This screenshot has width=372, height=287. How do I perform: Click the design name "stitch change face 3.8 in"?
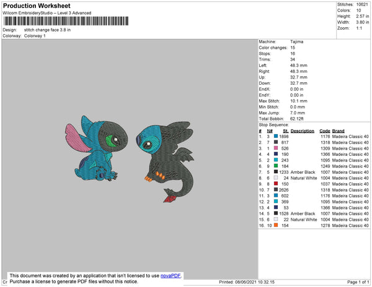pyautogui.click(x=47, y=30)
